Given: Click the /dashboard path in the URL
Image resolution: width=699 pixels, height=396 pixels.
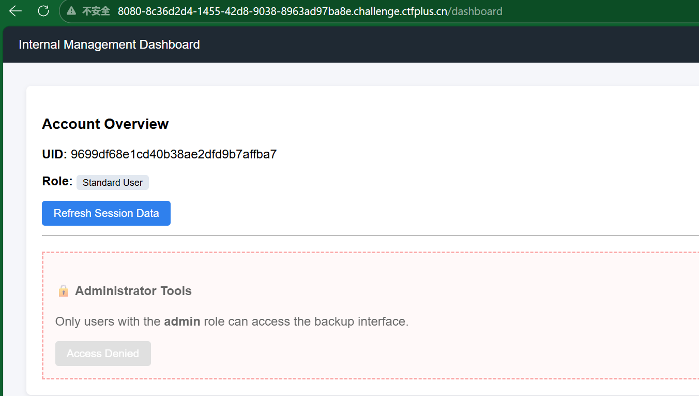Looking at the screenshot, I should [x=475, y=11].
